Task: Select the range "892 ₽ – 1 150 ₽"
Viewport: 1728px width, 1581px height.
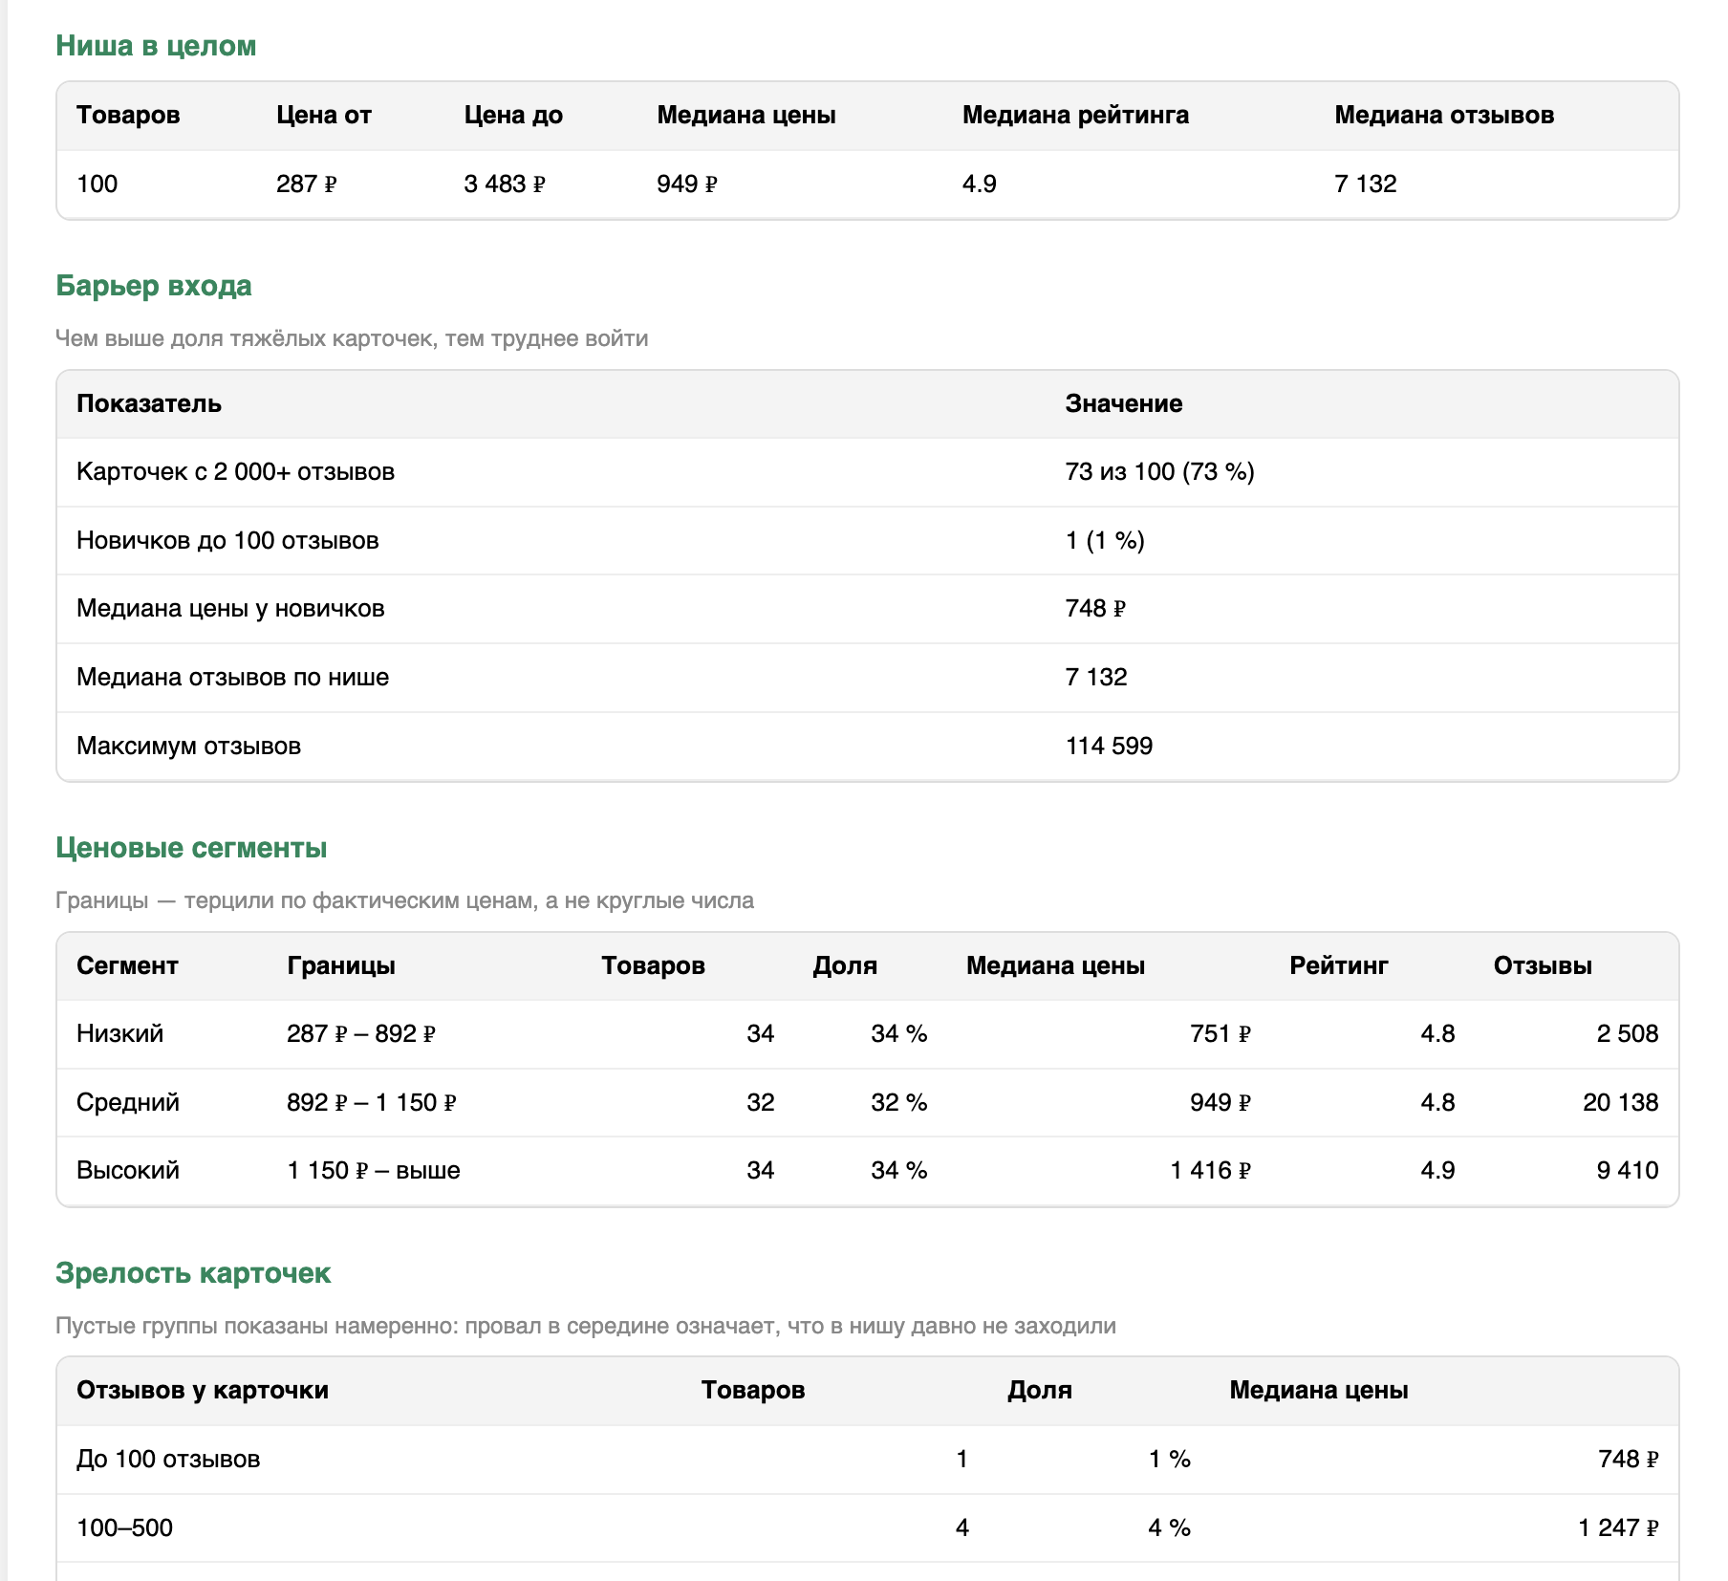Action: [x=372, y=1103]
